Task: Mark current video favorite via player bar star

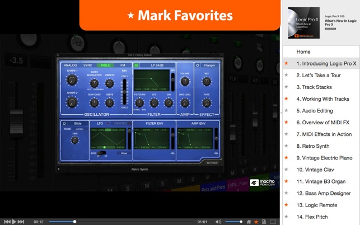Action: [256, 222]
